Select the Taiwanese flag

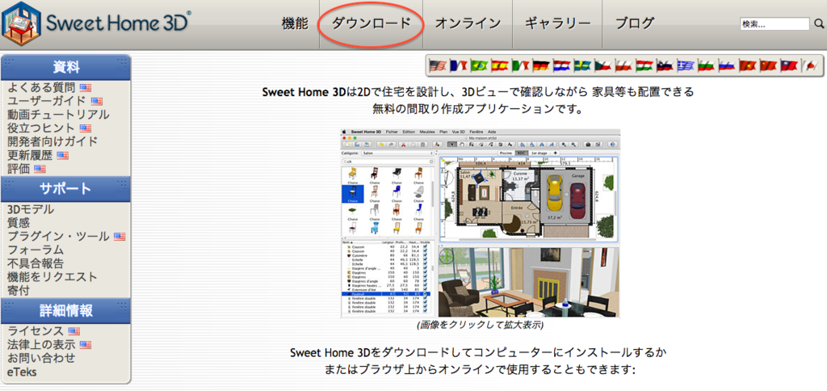coord(787,66)
